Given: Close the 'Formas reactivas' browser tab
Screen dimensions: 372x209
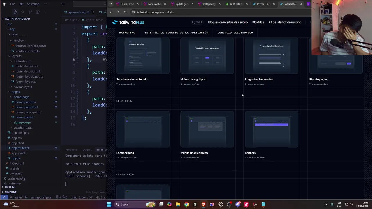Looking at the screenshot, I should pyautogui.click(x=137, y=4).
